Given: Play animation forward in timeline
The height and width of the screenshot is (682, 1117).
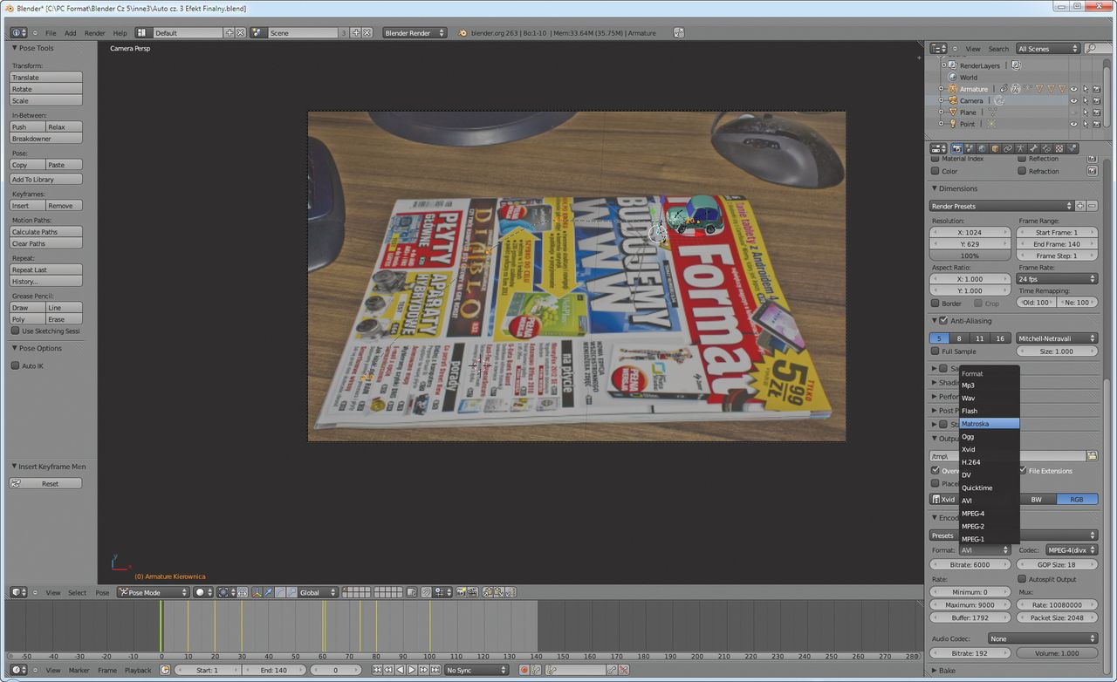Looking at the screenshot, I should click(x=412, y=670).
